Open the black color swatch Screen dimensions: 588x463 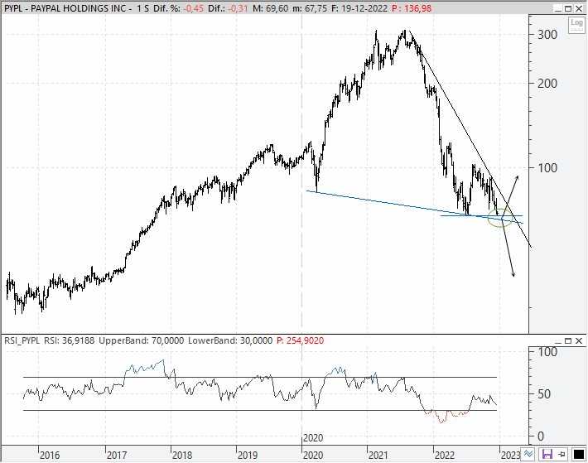click(x=579, y=455)
